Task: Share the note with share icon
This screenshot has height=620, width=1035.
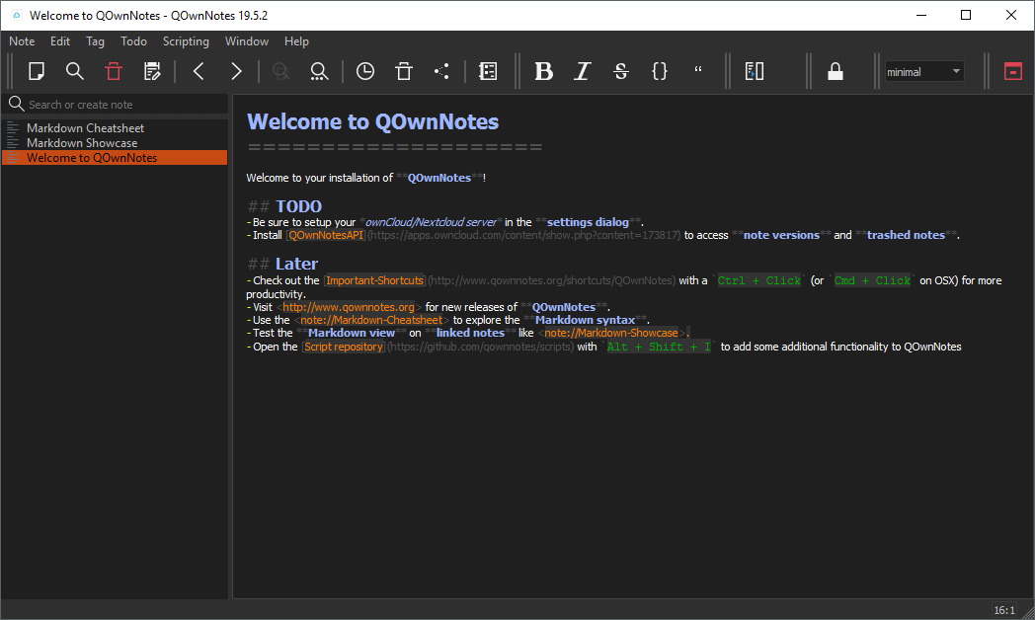Action: 442,71
